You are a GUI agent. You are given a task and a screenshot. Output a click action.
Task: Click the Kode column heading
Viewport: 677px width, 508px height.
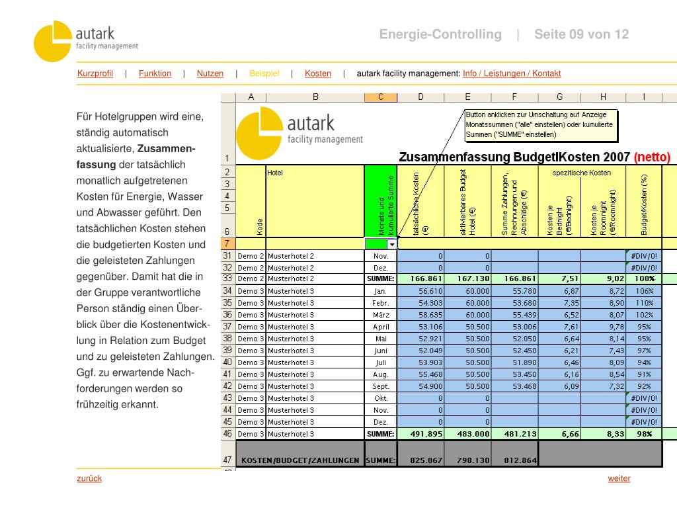pos(251,201)
